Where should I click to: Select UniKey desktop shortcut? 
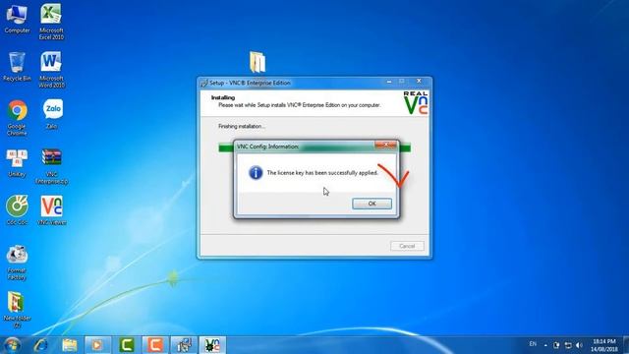tap(17, 162)
